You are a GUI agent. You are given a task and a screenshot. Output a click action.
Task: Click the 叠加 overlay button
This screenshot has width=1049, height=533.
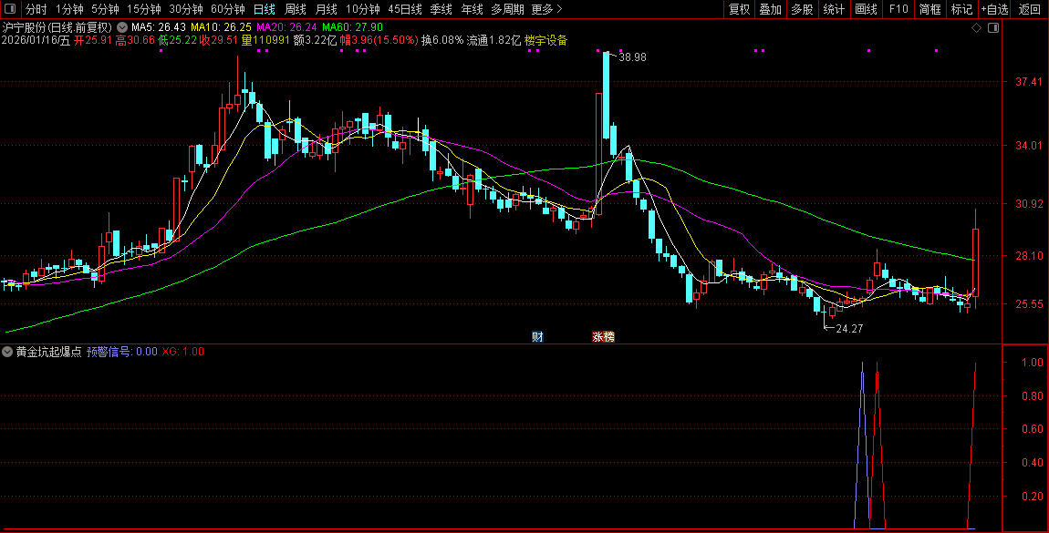point(771,9)
